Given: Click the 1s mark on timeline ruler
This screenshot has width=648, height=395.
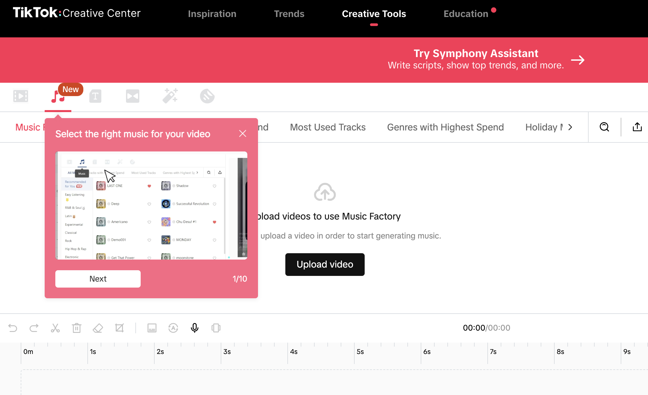Looking at the screenshot, I should 93,352.
